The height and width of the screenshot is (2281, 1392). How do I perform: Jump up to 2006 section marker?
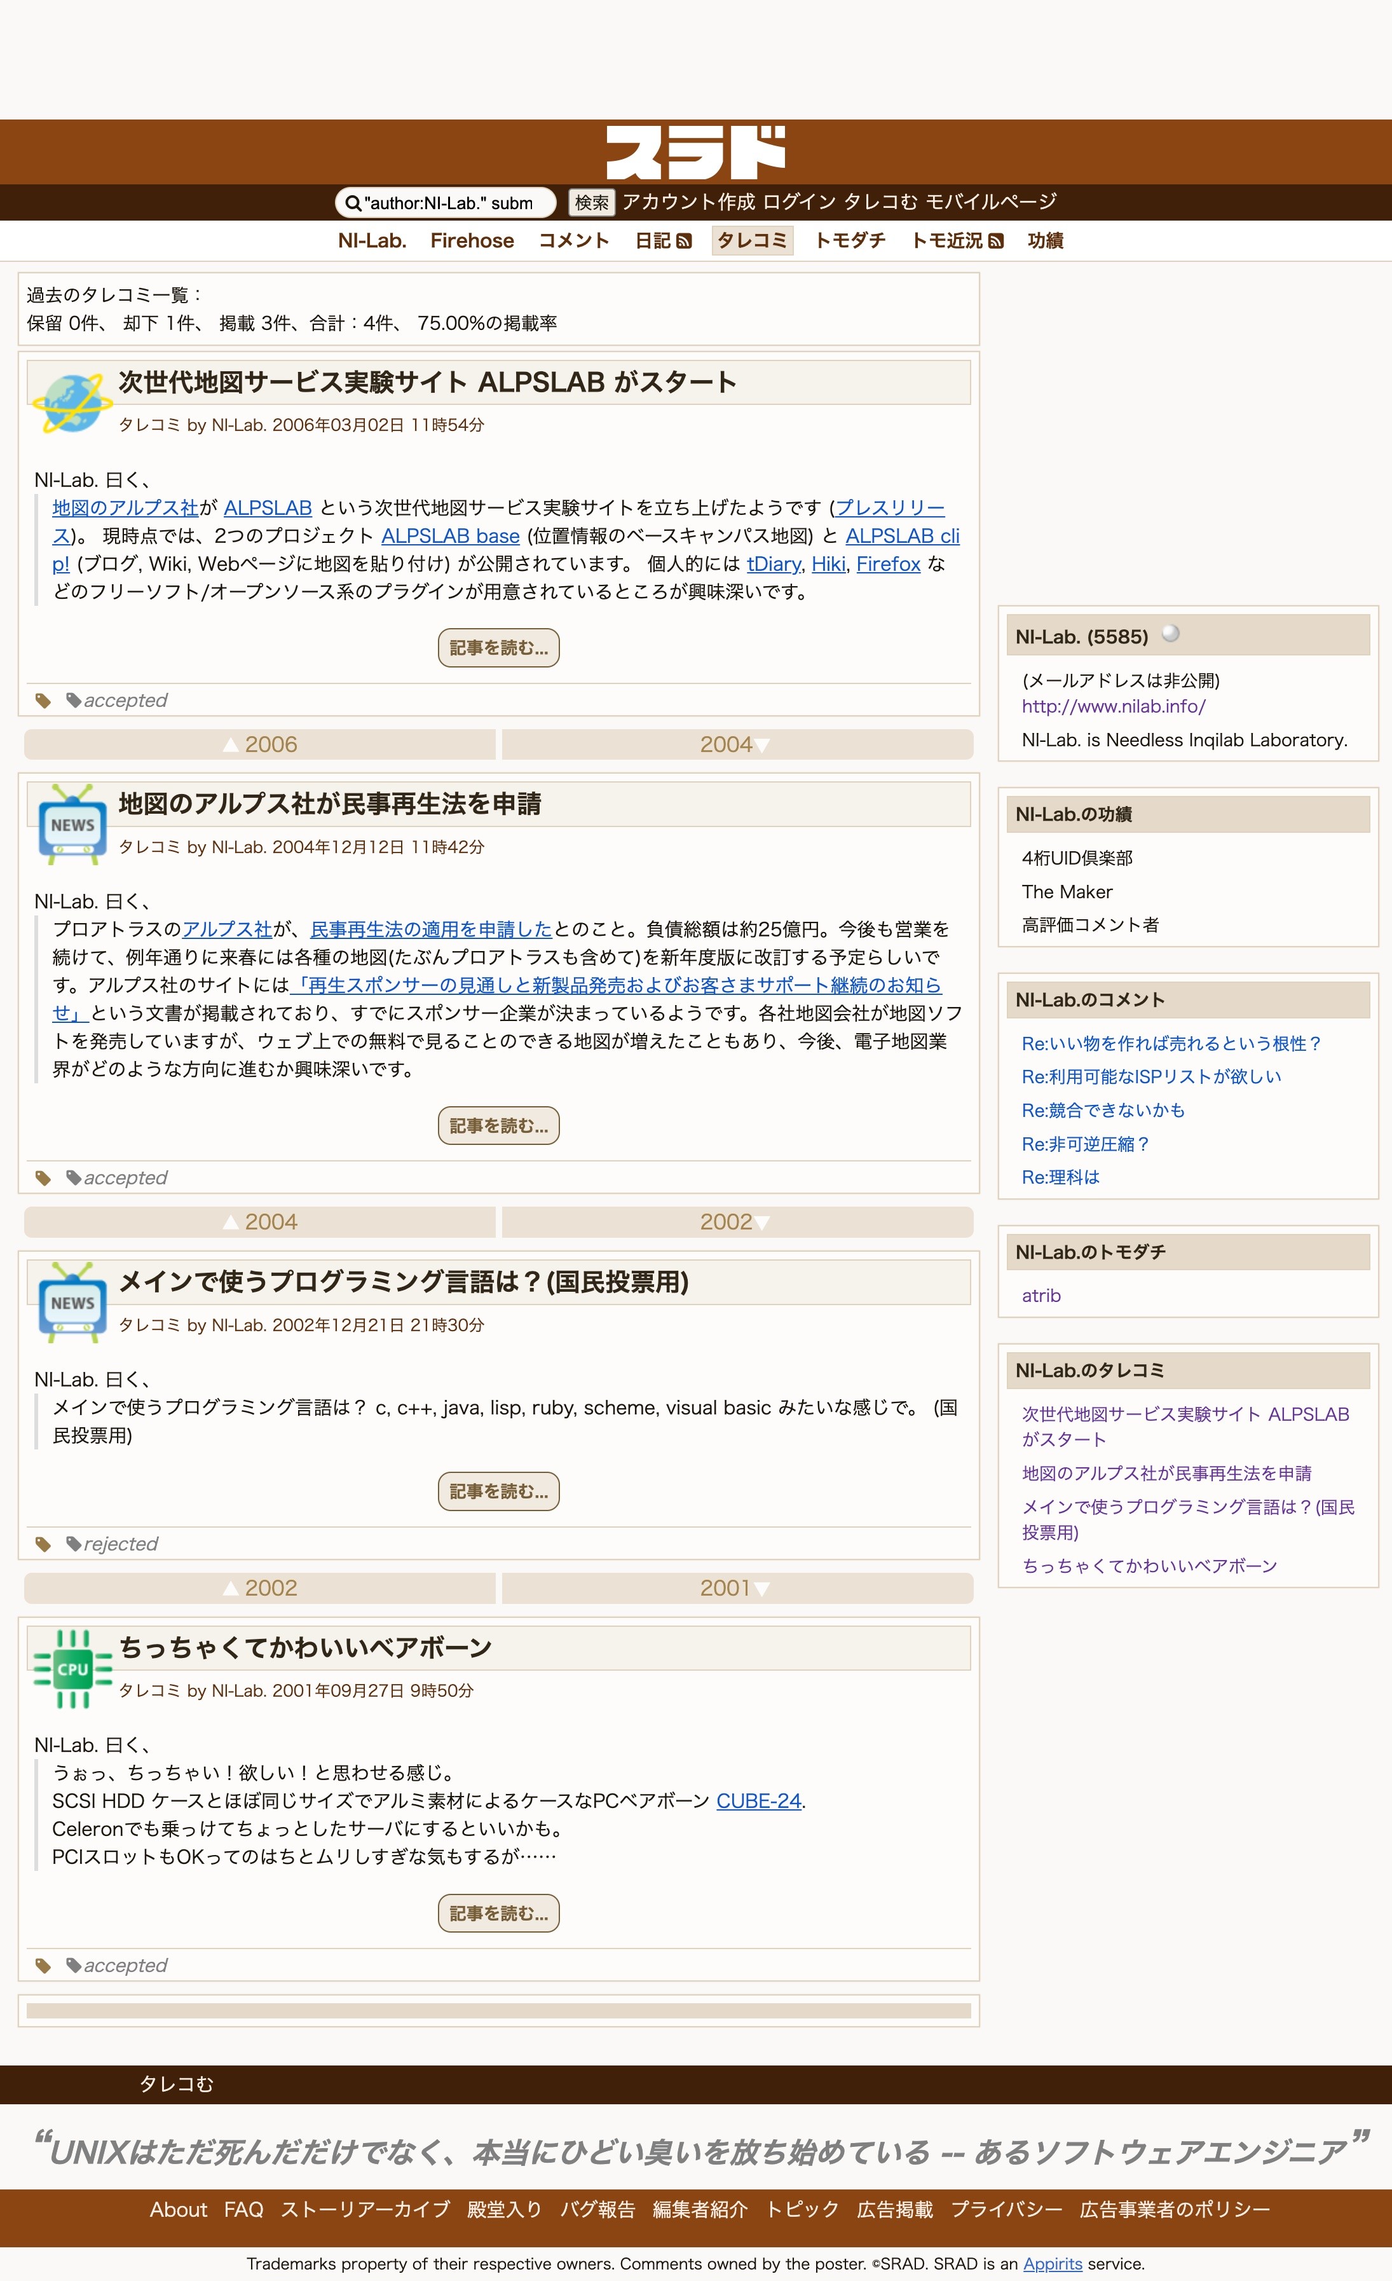pyautogui.click(x=260, y=744)
